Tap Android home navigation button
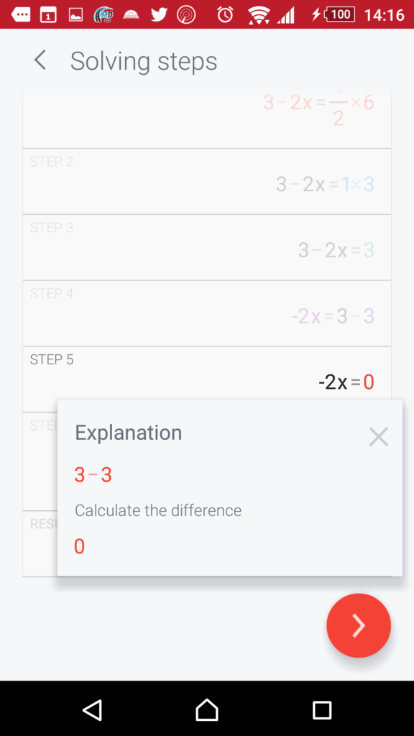 207,709
